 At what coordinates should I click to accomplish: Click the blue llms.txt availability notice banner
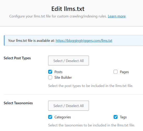(73, 40)
